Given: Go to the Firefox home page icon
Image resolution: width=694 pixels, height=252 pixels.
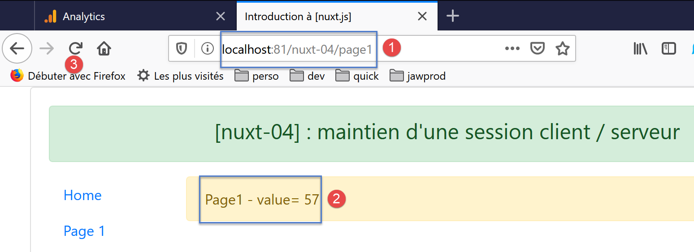Looking at the screenshot, I should 104,48.
